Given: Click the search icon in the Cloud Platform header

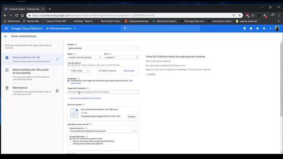Looking at the screenshot, I should point(125,28).
